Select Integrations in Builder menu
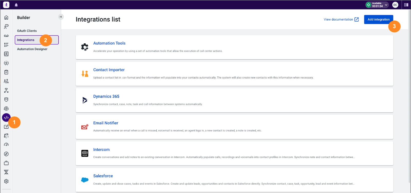The image size is (411, 193). (x=37, y=40)
